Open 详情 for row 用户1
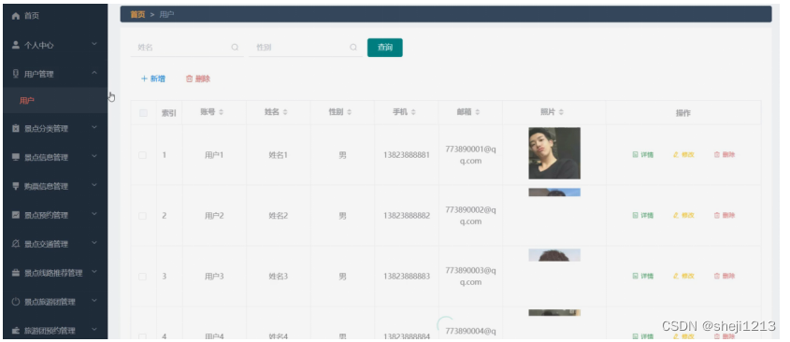790x342 pixels. pos(643,155)
